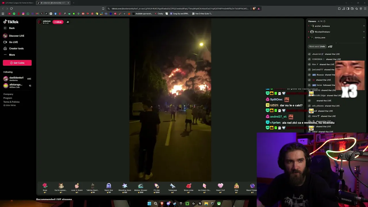Open the Brave Rewards triangle icon

click(258, 9)
